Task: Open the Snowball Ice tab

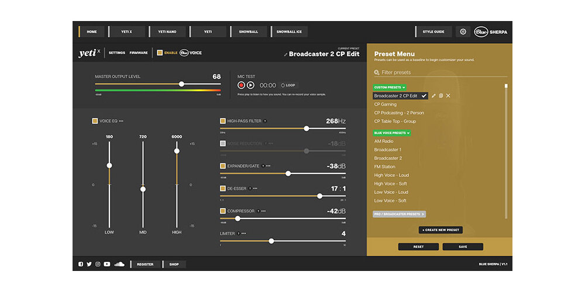Action: [289, 32]
